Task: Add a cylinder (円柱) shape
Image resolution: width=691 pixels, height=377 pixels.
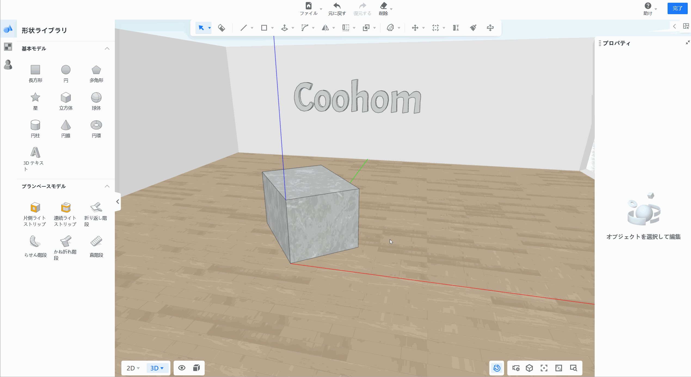Action: pos(35,129)
